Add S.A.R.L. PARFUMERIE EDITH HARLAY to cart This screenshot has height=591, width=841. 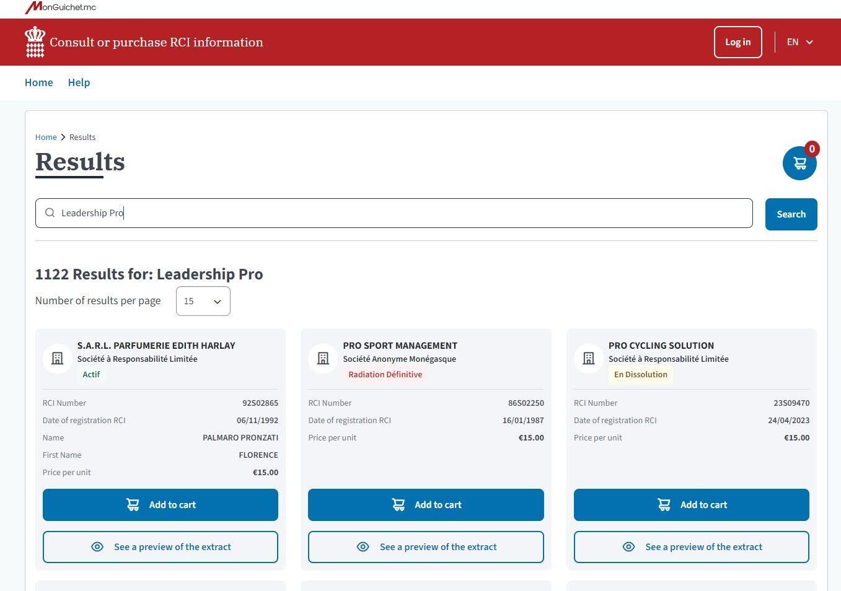point(161,505)
